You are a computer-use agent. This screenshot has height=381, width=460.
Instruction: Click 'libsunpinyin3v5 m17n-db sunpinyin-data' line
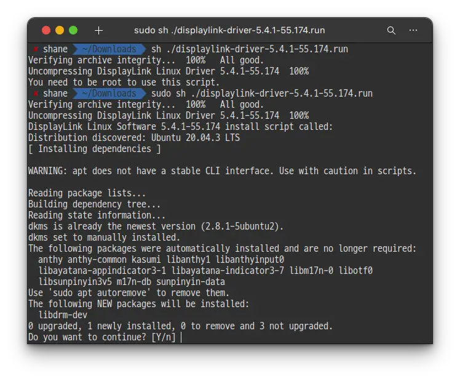(x=132, y=282)
